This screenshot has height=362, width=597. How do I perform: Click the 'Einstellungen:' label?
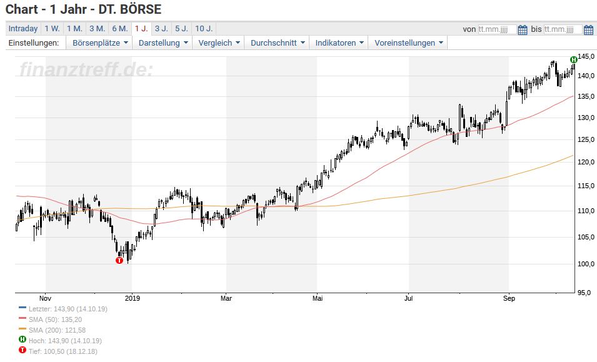(34, 43)
